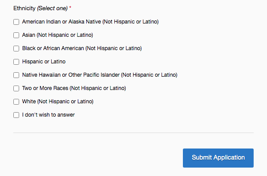Check the White (Not Hispanic or Latino) checkbox

click(16, 102)
